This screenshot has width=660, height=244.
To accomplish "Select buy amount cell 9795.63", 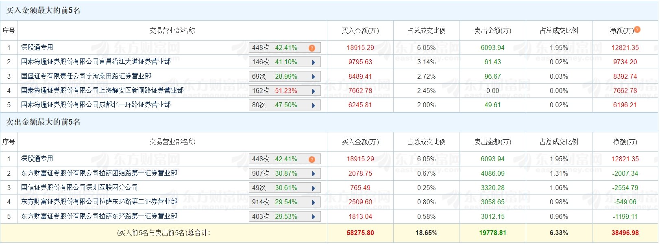I will 360,62.
